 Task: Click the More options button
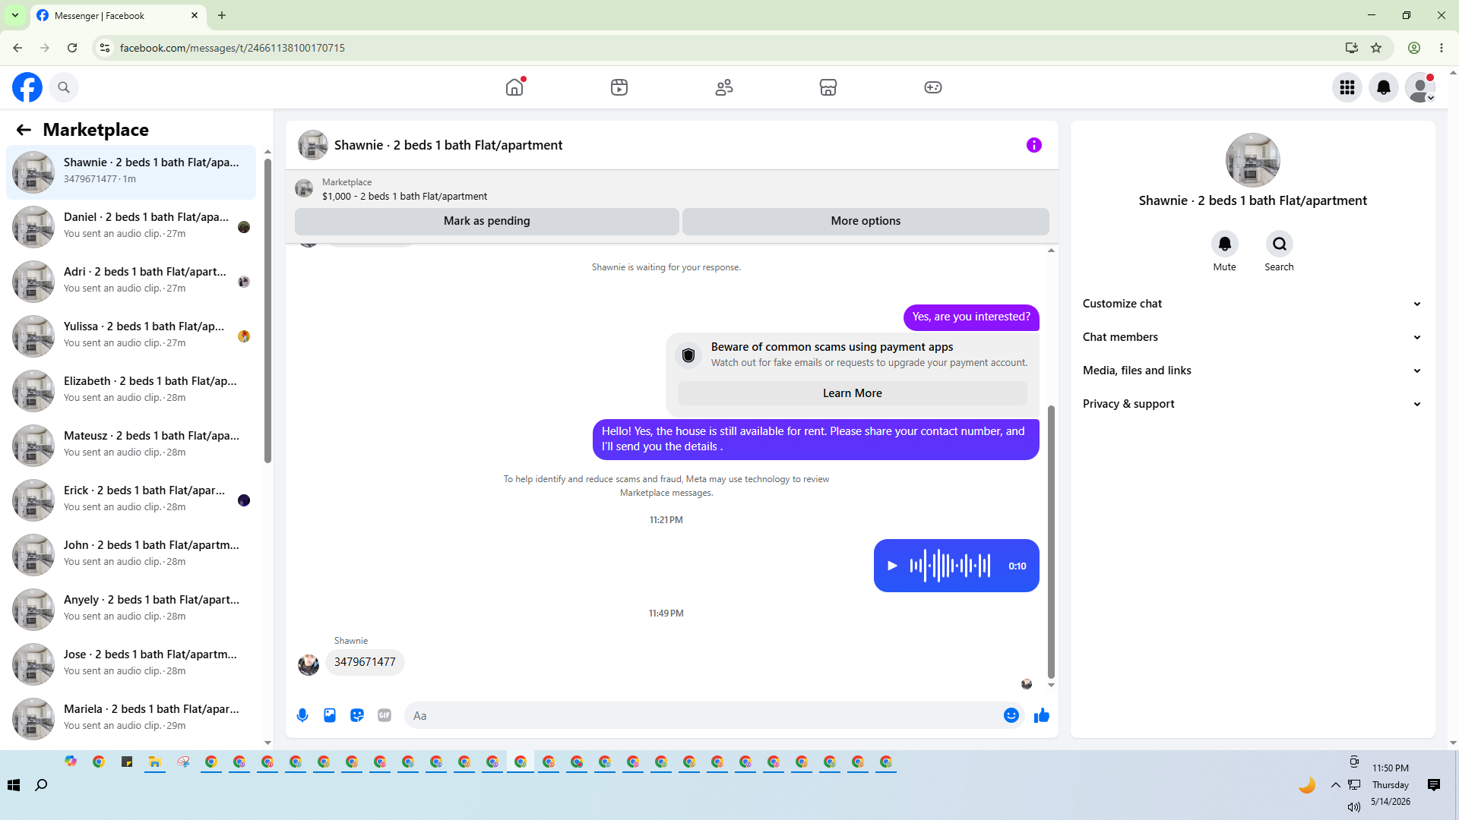[866, 221]
